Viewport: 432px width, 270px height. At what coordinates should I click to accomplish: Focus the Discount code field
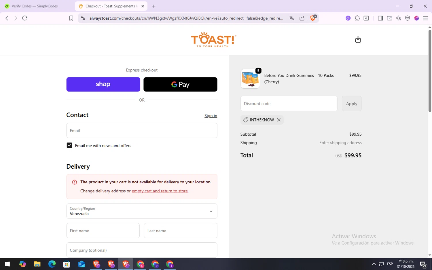(x=289, y=104)
